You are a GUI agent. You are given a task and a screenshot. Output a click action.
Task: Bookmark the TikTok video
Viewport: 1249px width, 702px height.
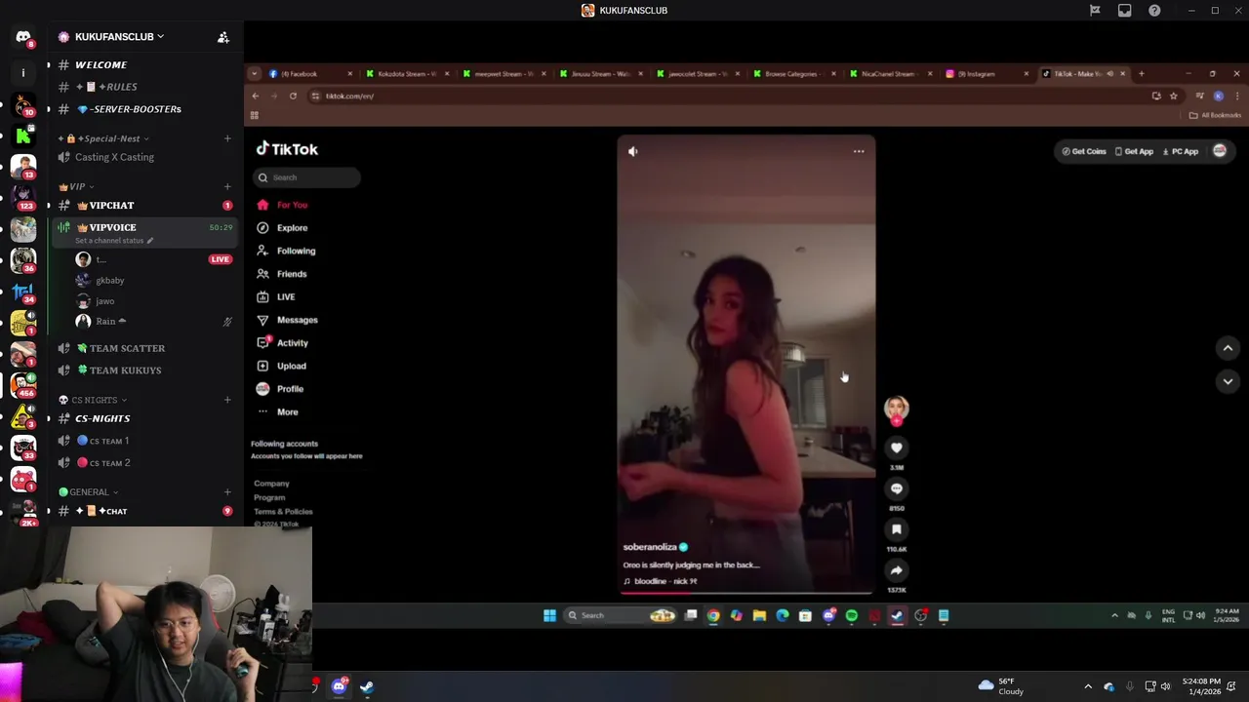(896, 529)
